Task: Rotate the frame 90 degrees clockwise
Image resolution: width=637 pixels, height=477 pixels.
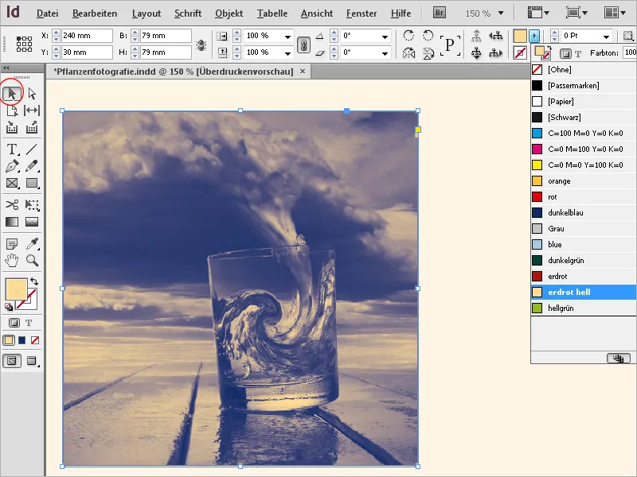Action: coord(407,33)
